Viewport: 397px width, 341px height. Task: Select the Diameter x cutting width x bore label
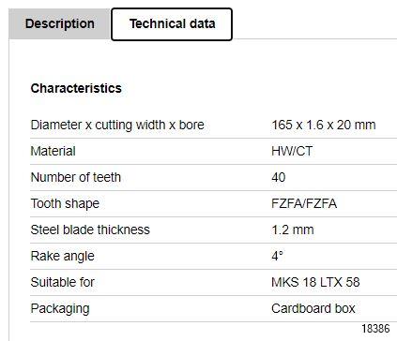point(117,126)
